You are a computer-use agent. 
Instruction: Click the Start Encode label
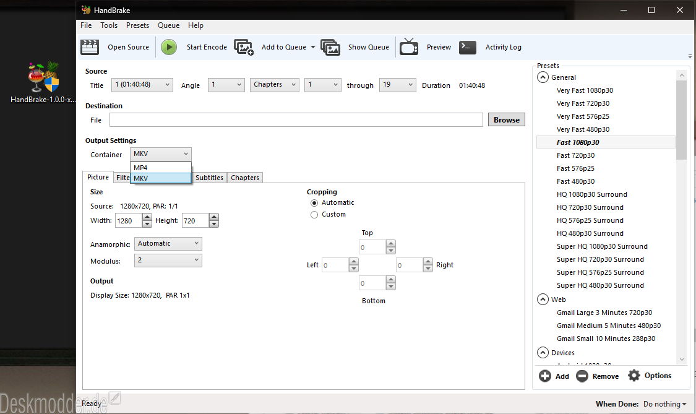coord(207,47)
